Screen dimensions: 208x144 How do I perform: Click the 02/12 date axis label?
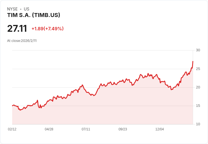point(12,129)
